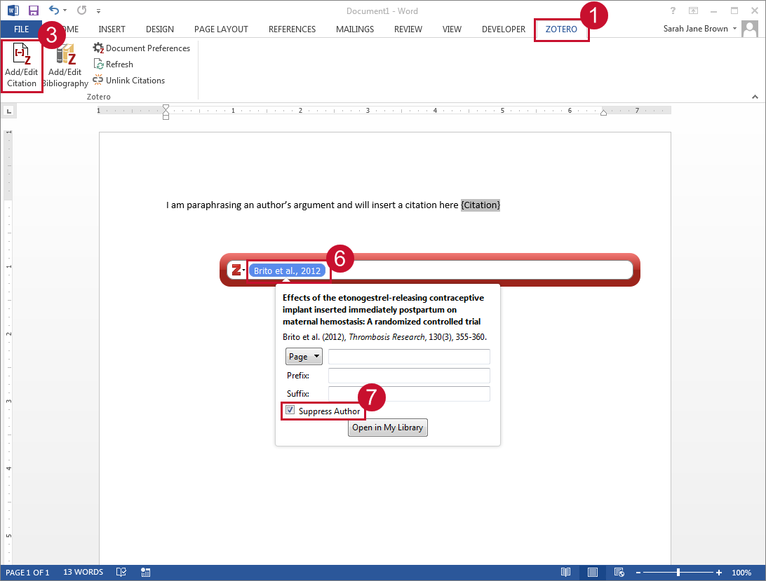
Task: Click the macro recording icon in status bar
Action: pyautogui.click(x=146, y=572)
